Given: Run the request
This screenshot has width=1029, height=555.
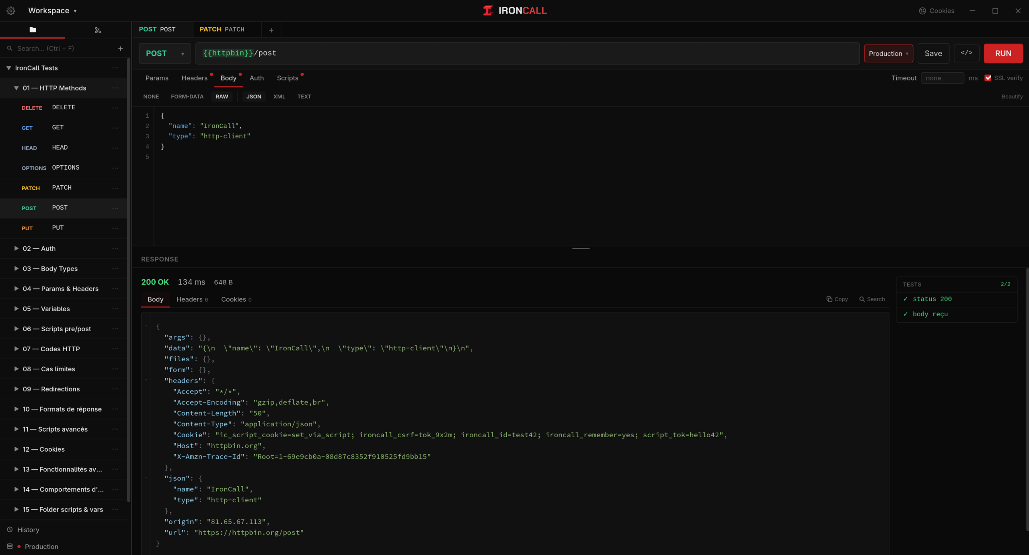Looking at the screenshot, I should 1003,53.
